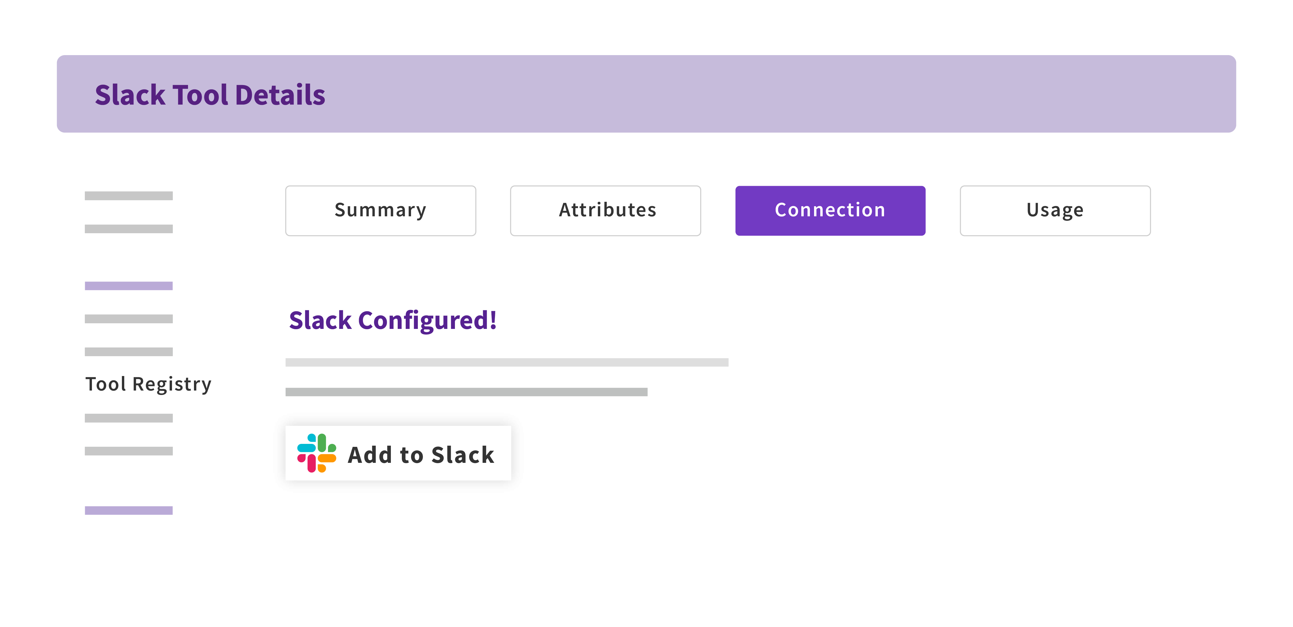Screen dimensions: 1293x627
Task: Open Tool Registry in the sidebar
Action: [148, 384]
